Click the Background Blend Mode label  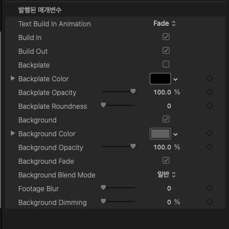(57, 175)
